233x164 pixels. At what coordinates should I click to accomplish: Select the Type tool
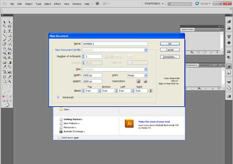tap(10, 31)
